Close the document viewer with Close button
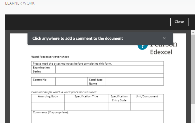Image resolution: width=195 pixels, height=123 pixels. pyautogui.click(x=179, y=22)
